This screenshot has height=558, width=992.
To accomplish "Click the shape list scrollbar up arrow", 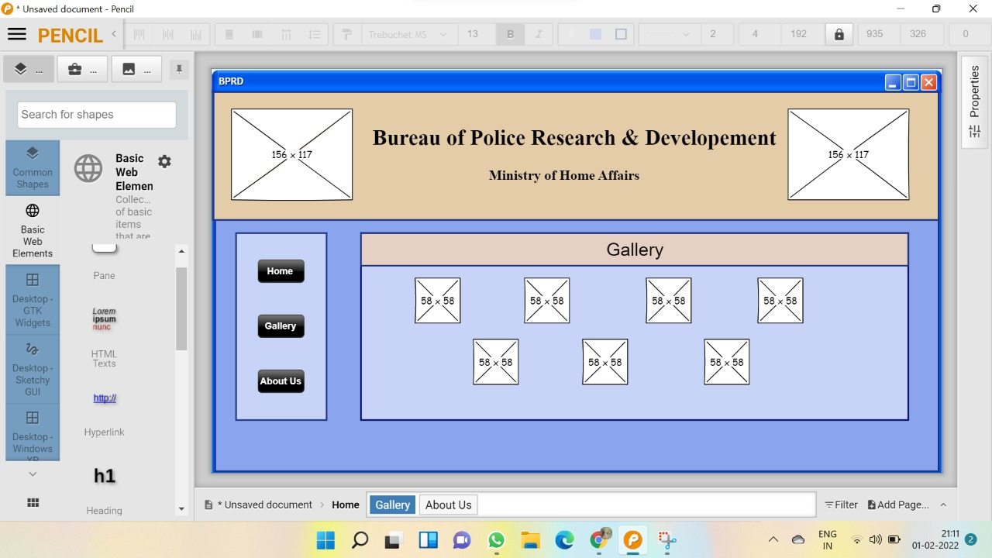I will pyautogui.click(x=181, y=251).
